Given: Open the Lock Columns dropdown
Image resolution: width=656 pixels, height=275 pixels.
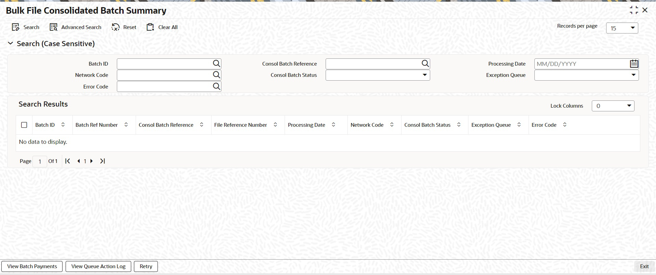Looking at the screenshot, I should tap(613, 106).
